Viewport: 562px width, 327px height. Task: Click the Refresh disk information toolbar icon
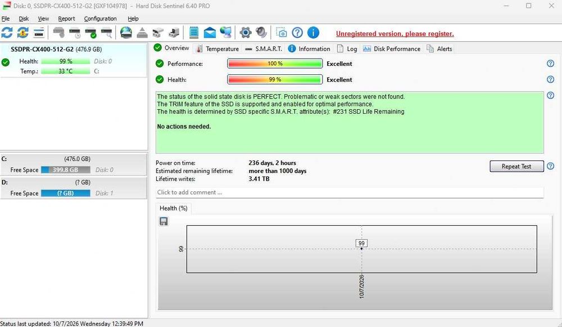coord(7,33)
